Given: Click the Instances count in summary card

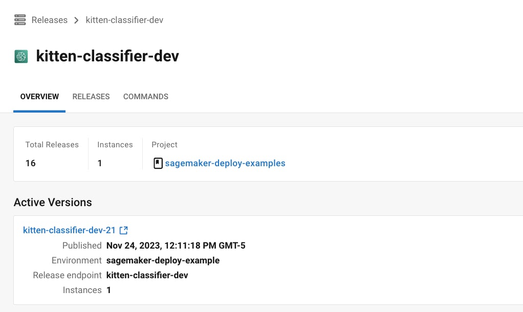Looking at the screenshot, I should coord(100,163).
